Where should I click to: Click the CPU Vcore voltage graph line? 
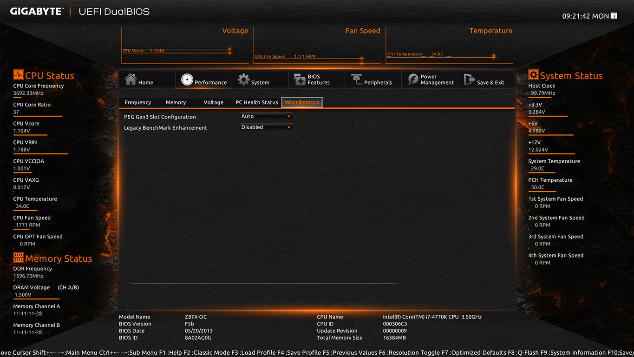pyautogui.click(x=176, y=51)
